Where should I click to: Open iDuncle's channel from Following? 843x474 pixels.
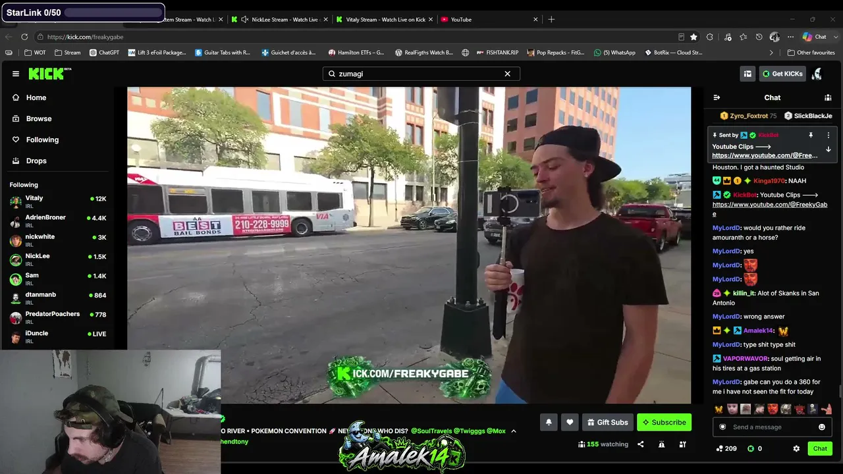[x=58, y=336]
